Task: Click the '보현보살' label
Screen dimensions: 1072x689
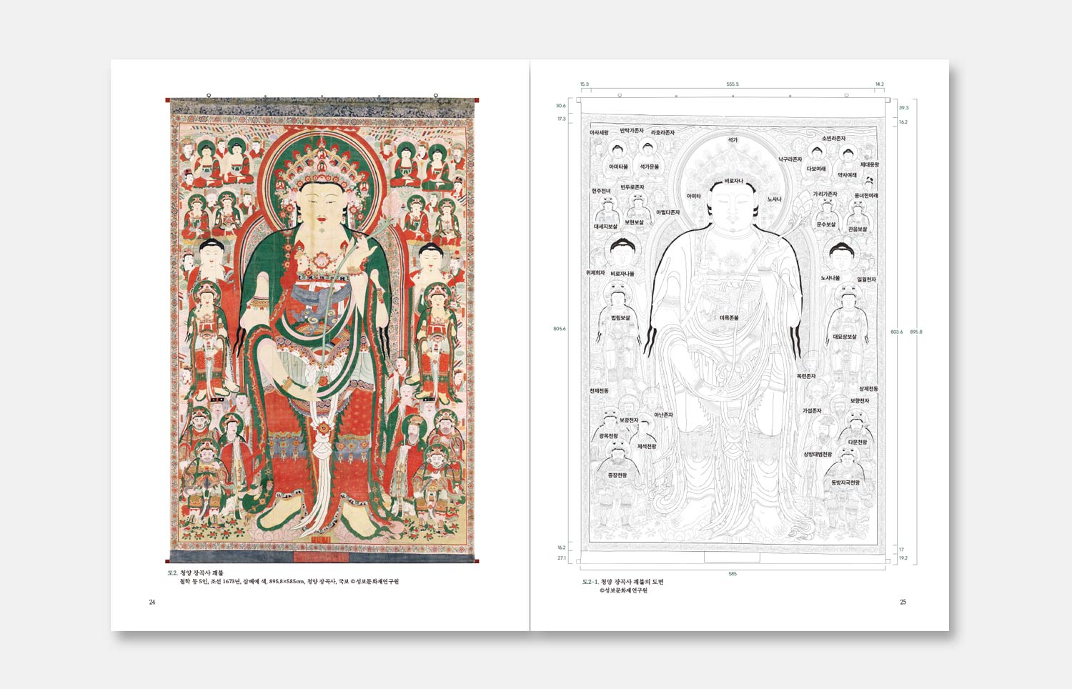Action: (x=635, y=223)
